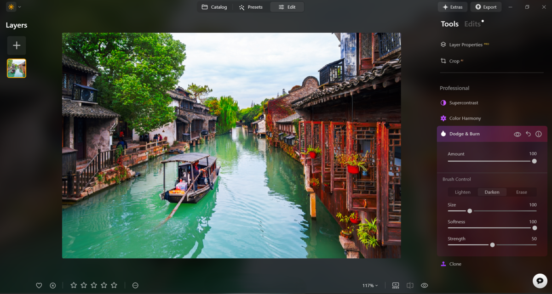Open the zoom level dropdown showing 117%
552x294 pixels.
click(x=371, y=285)
